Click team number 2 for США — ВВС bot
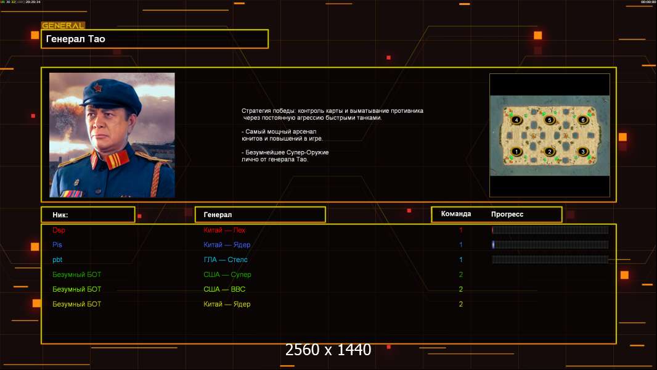The image size is (657, 370). click(x=461, y=289)
